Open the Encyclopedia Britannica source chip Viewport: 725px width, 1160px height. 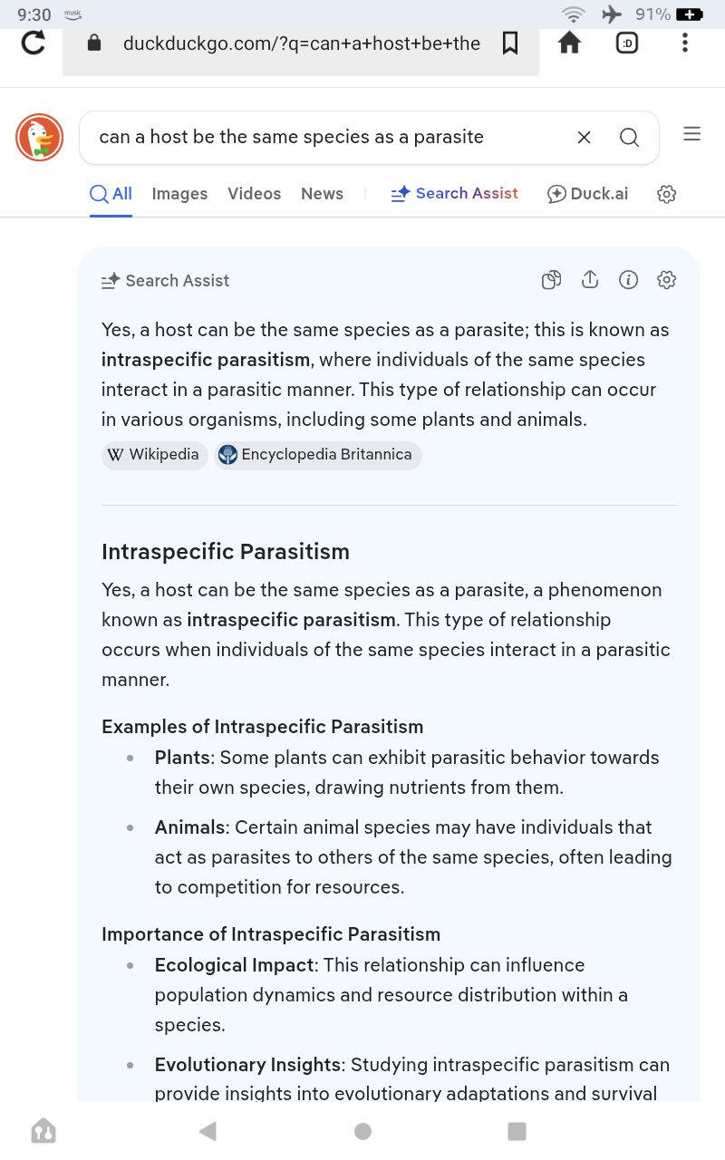click(x=318, y=455)
